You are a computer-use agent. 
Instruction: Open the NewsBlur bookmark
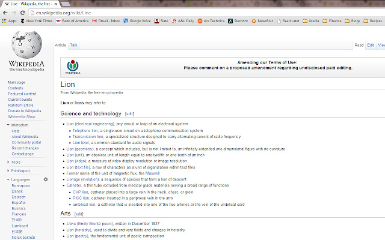262,21
